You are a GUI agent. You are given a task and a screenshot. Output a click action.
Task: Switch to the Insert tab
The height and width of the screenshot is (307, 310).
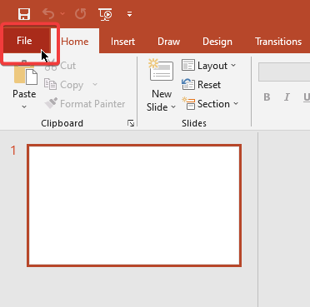click(x=122, y=42)
